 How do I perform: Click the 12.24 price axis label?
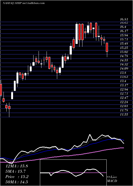point(124,102)
